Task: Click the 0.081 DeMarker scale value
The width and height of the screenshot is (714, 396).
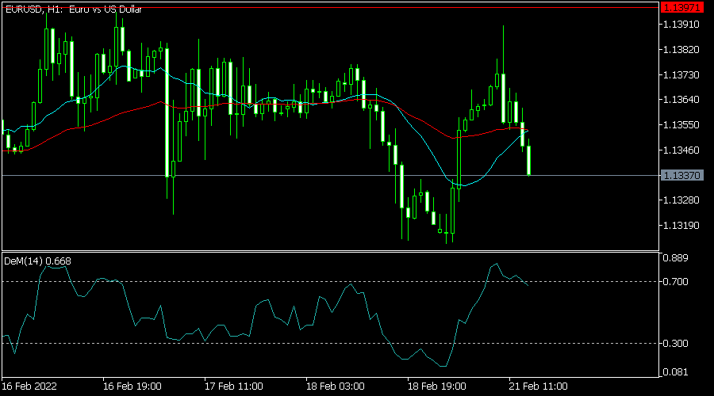Action: point(676,372)
